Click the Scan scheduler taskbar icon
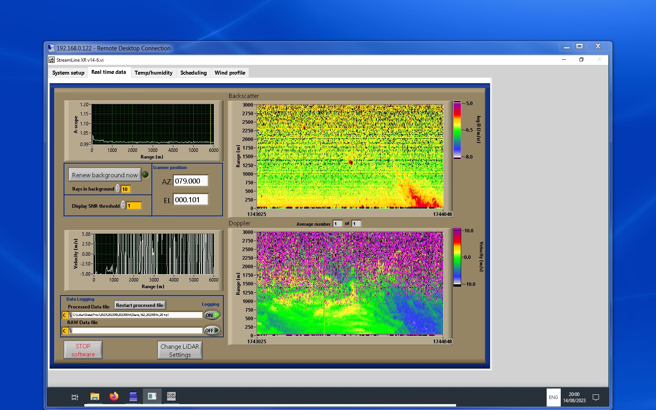 [171, 396]
